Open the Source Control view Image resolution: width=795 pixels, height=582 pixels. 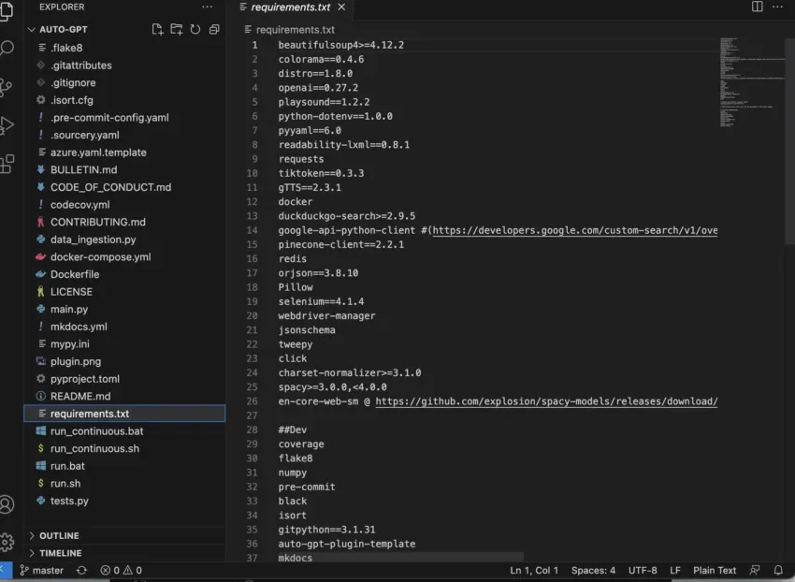[x=7, y=87]
